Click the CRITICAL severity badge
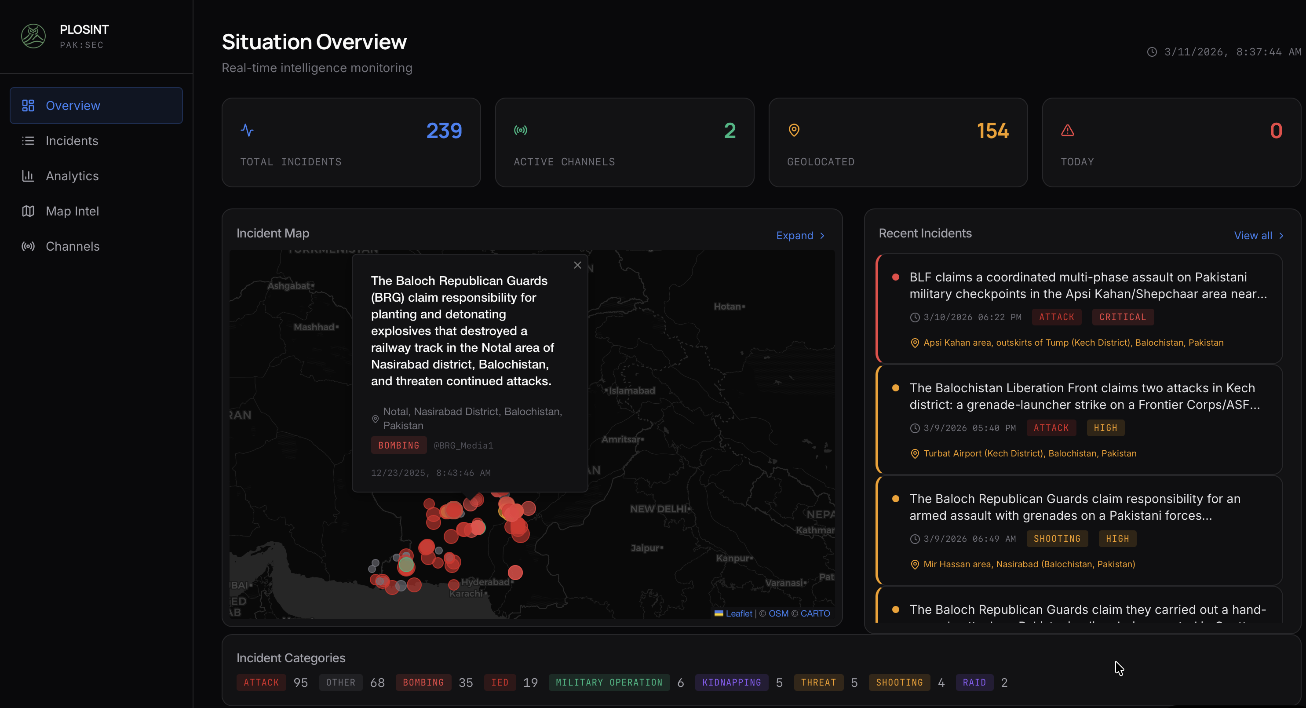Image resolution: width=1306 pixels, height=708 pixels. pos(1123,317)
